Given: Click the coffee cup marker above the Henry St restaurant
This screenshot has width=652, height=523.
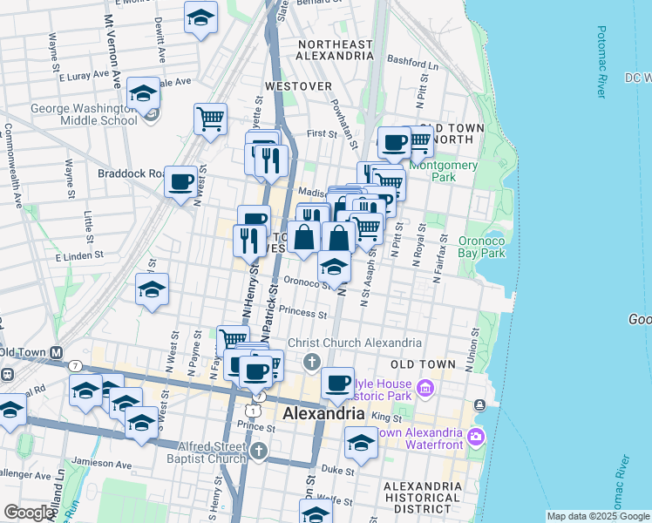Looking at the screenshot, I should [254, 216].
